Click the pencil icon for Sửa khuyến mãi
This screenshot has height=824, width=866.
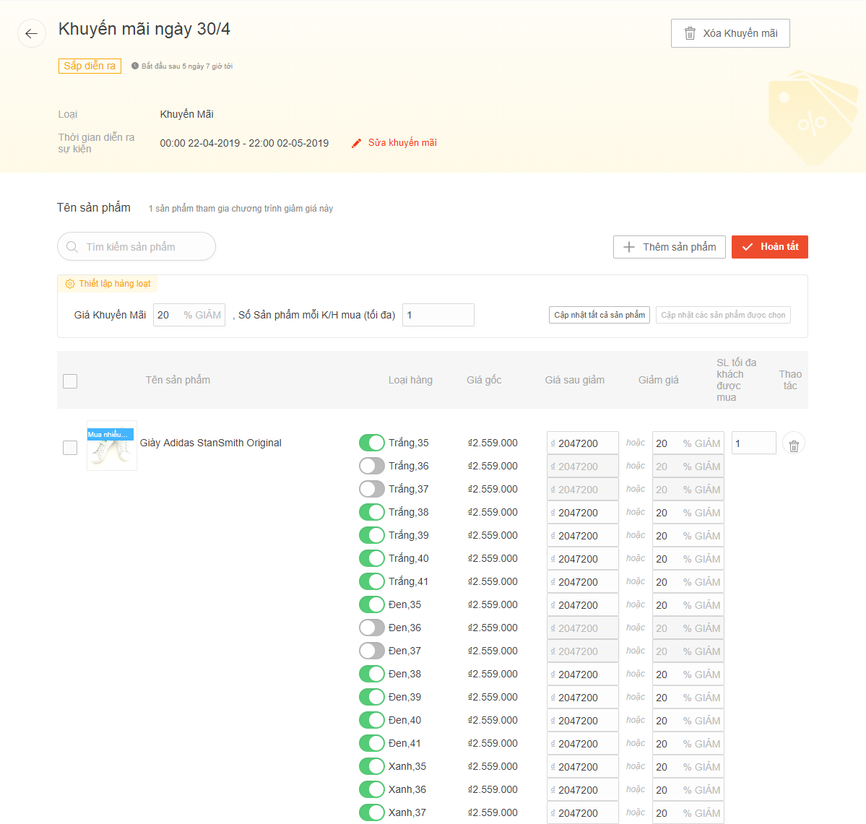coord(356,143)
